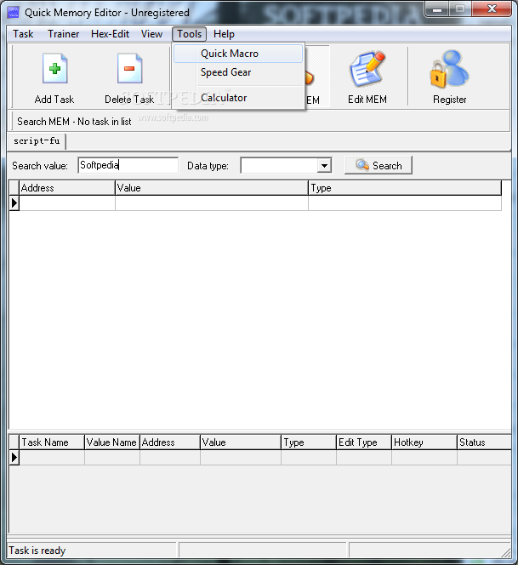Click the Register lock icon
The height and width of the screenshot is (565, 518).
click(x=449, y=69)
